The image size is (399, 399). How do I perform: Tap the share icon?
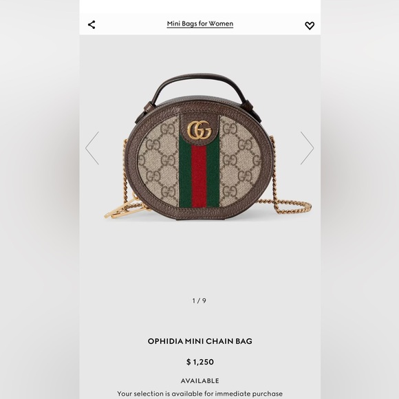pyautogui.click(x=91, y=25)
